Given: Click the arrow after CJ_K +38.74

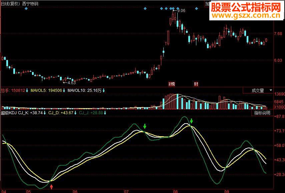Looking at the screenshot, I should 45,113.
